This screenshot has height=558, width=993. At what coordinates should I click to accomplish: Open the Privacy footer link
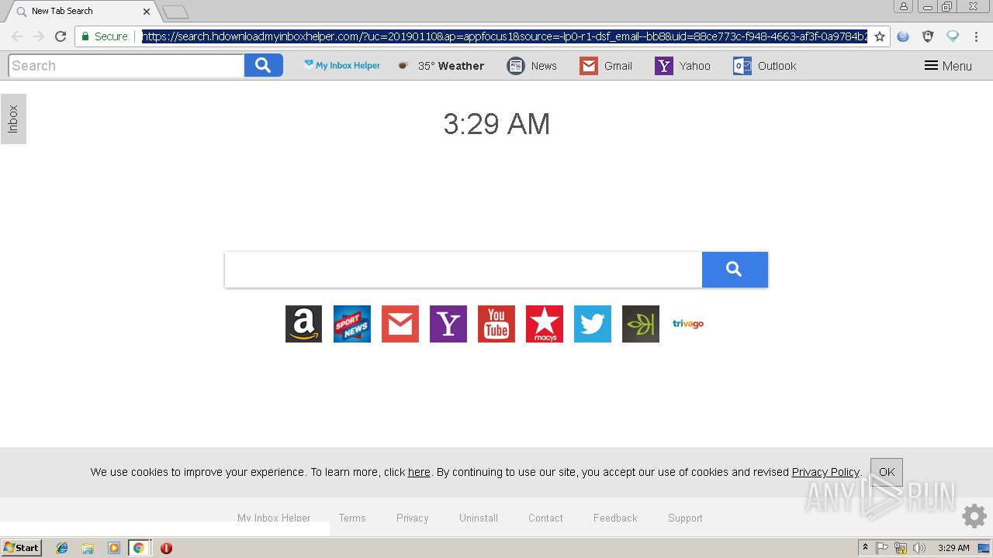pyautogui.click(x=413, y=518)
